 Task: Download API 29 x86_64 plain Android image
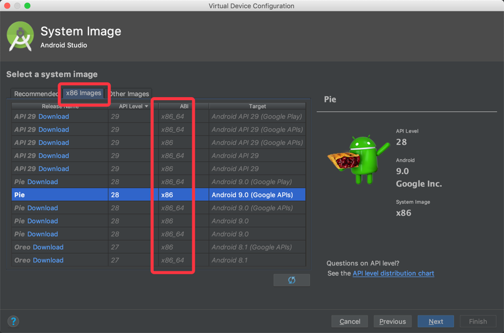[54, 156]
